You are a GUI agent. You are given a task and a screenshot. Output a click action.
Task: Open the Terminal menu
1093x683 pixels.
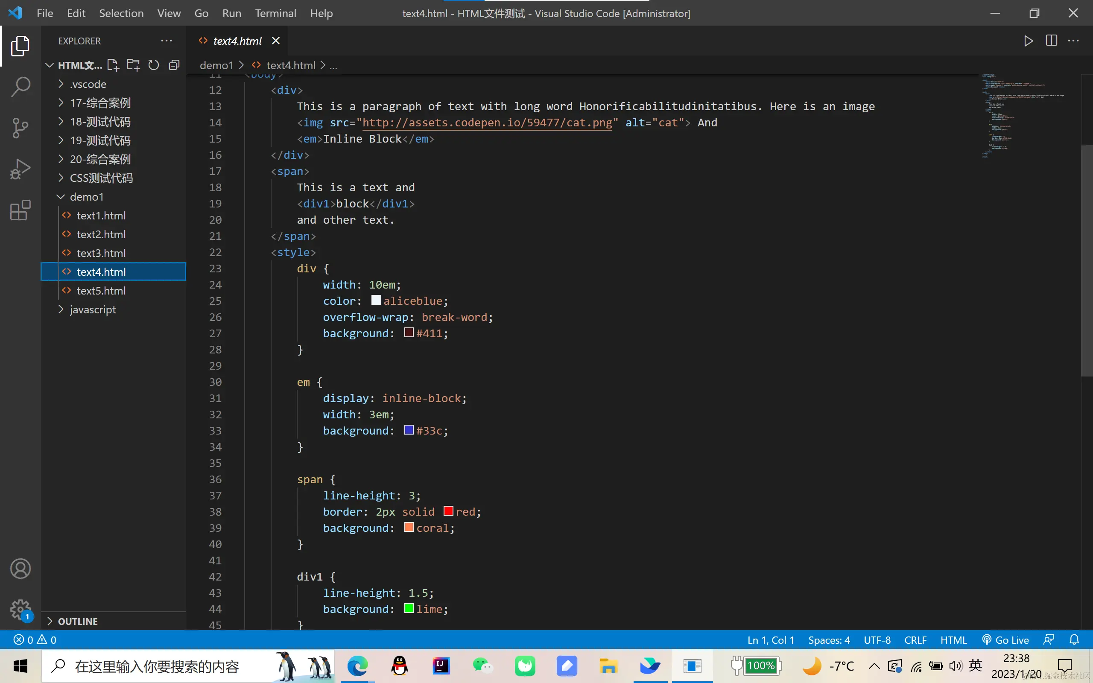click(275, 13)
